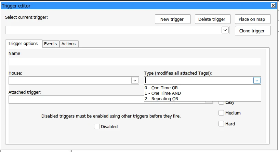Click into the Name text field
Viewport: 279px width, 152px height.
[134, 62]
